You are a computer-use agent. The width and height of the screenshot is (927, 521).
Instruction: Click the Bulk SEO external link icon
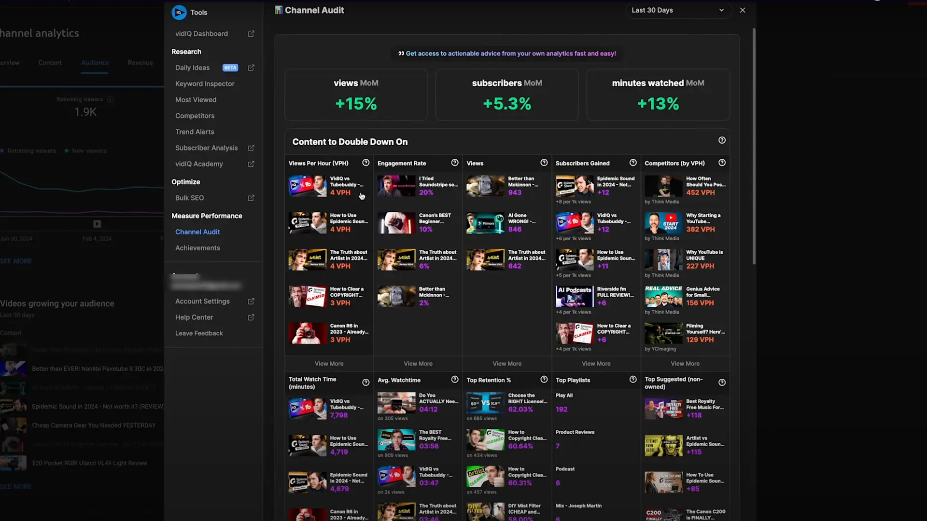coord(251,198)
